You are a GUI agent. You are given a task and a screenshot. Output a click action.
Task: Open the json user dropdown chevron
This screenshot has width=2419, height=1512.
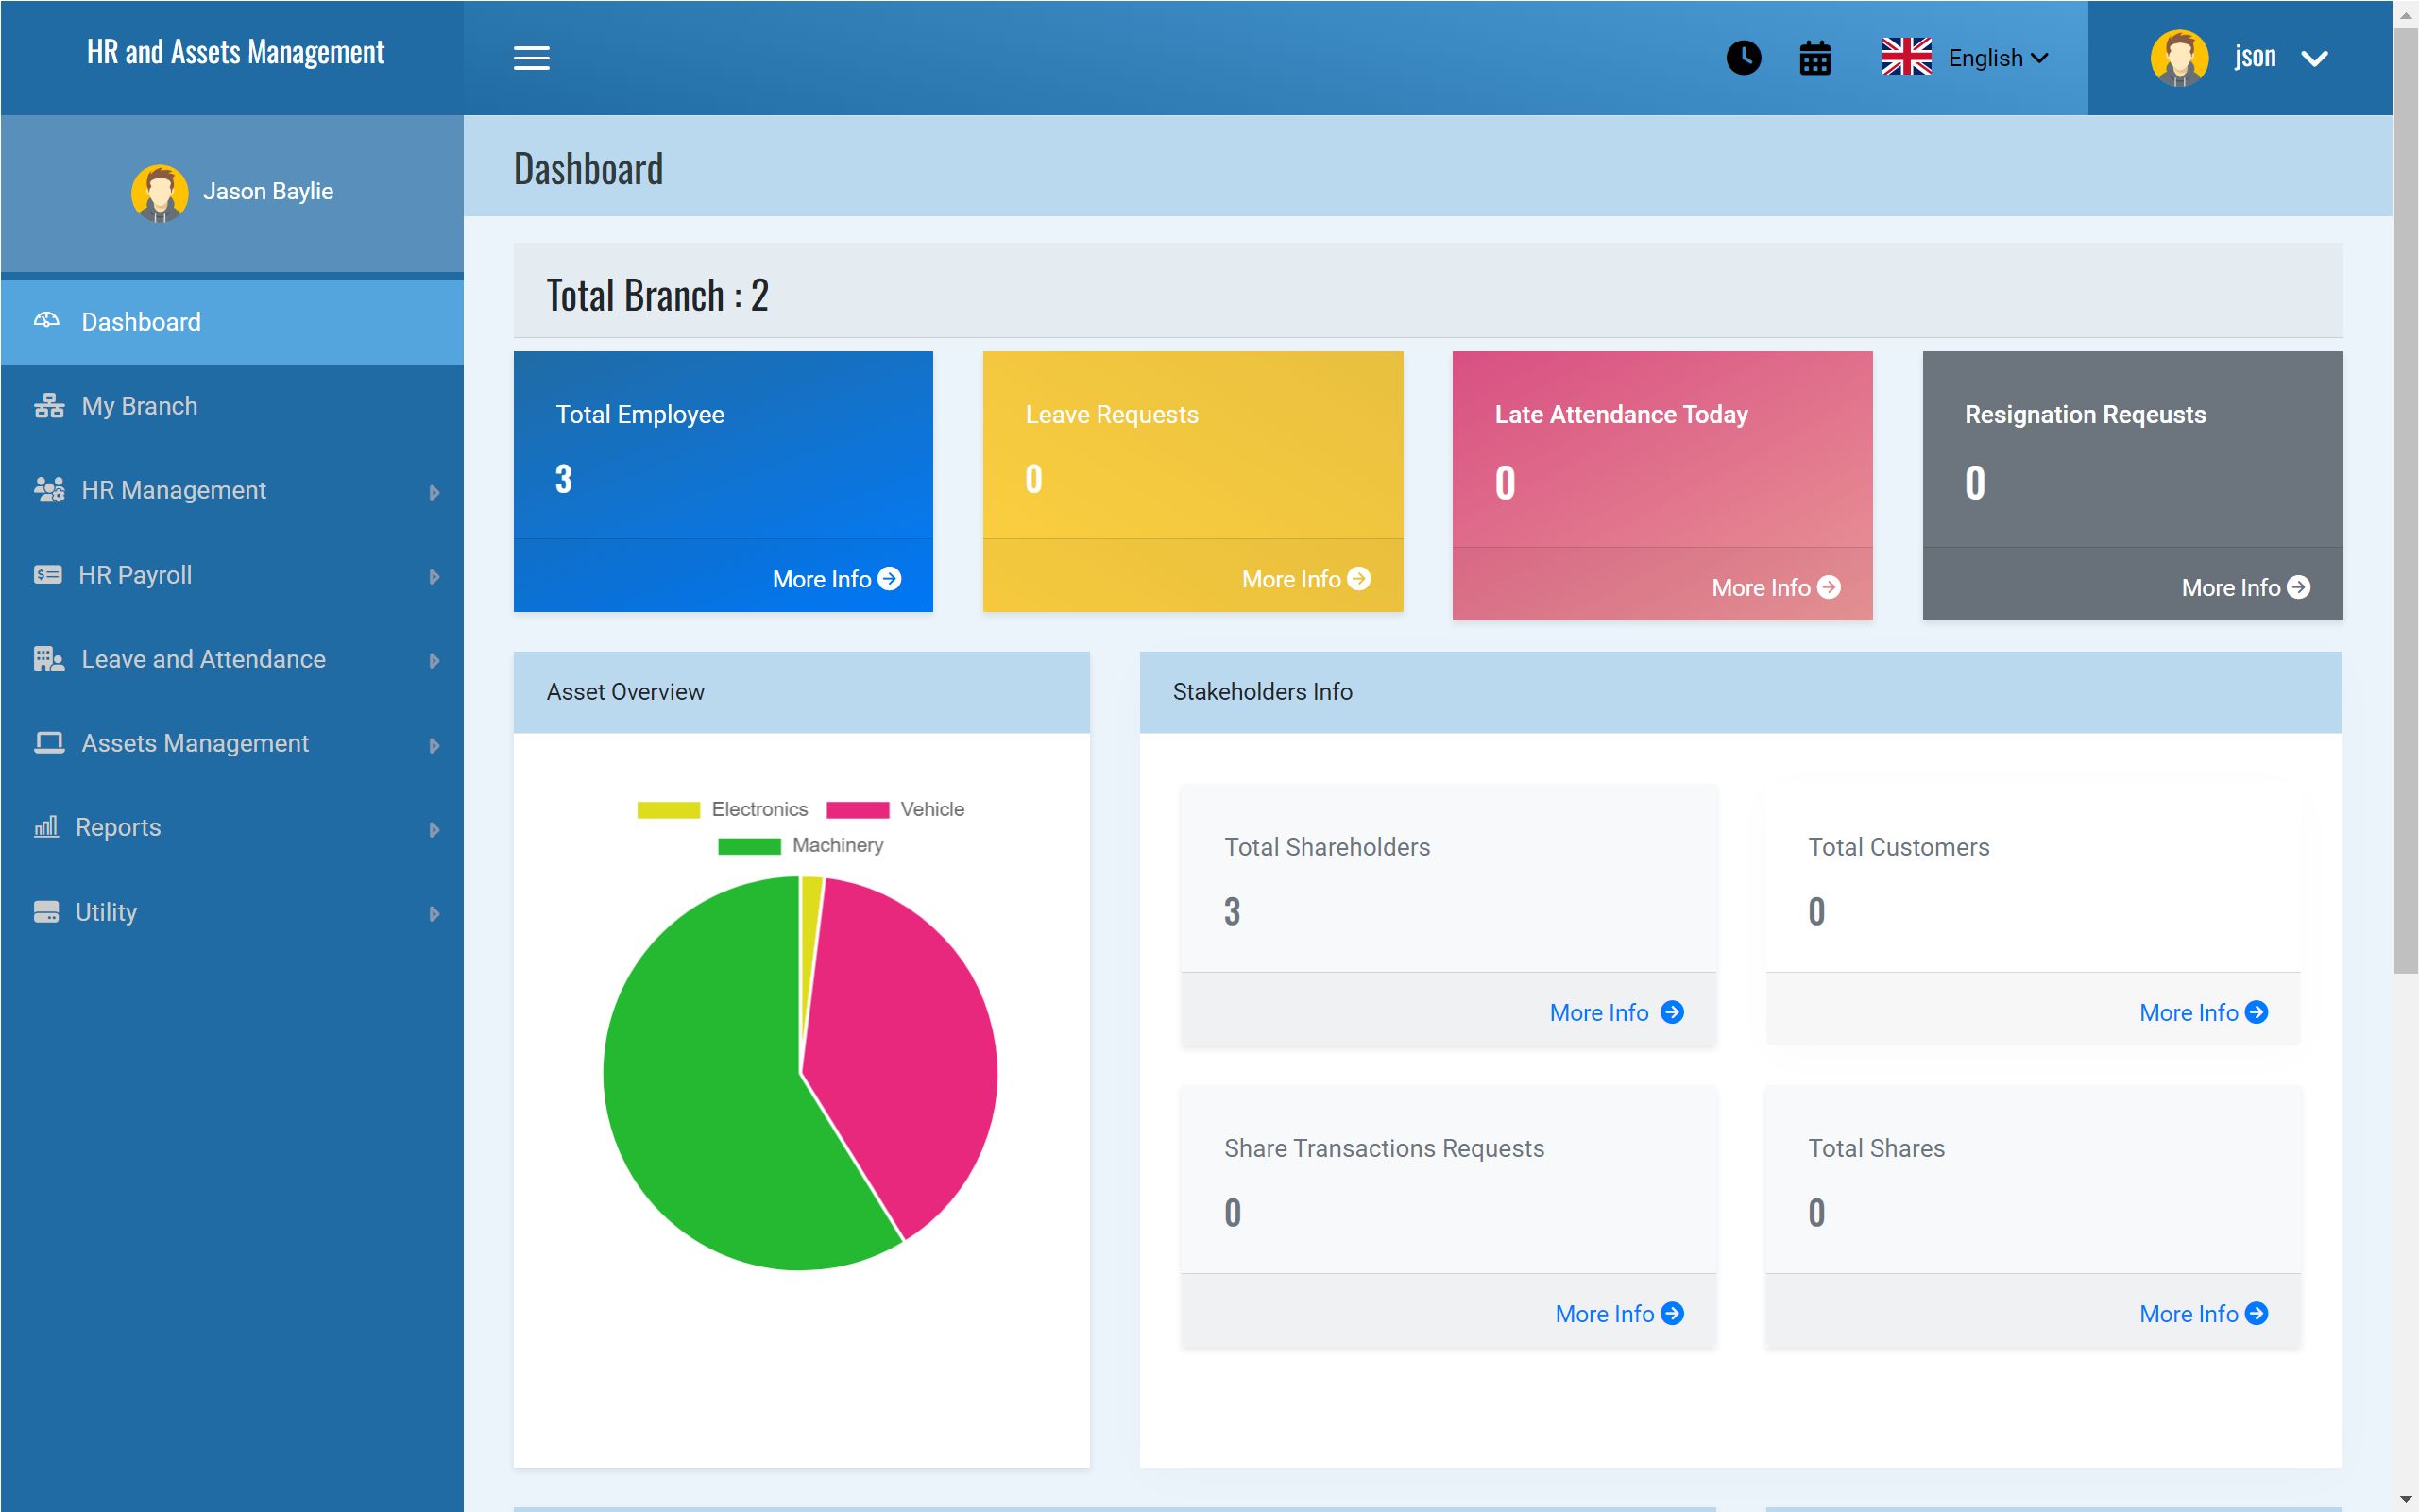2313,59
